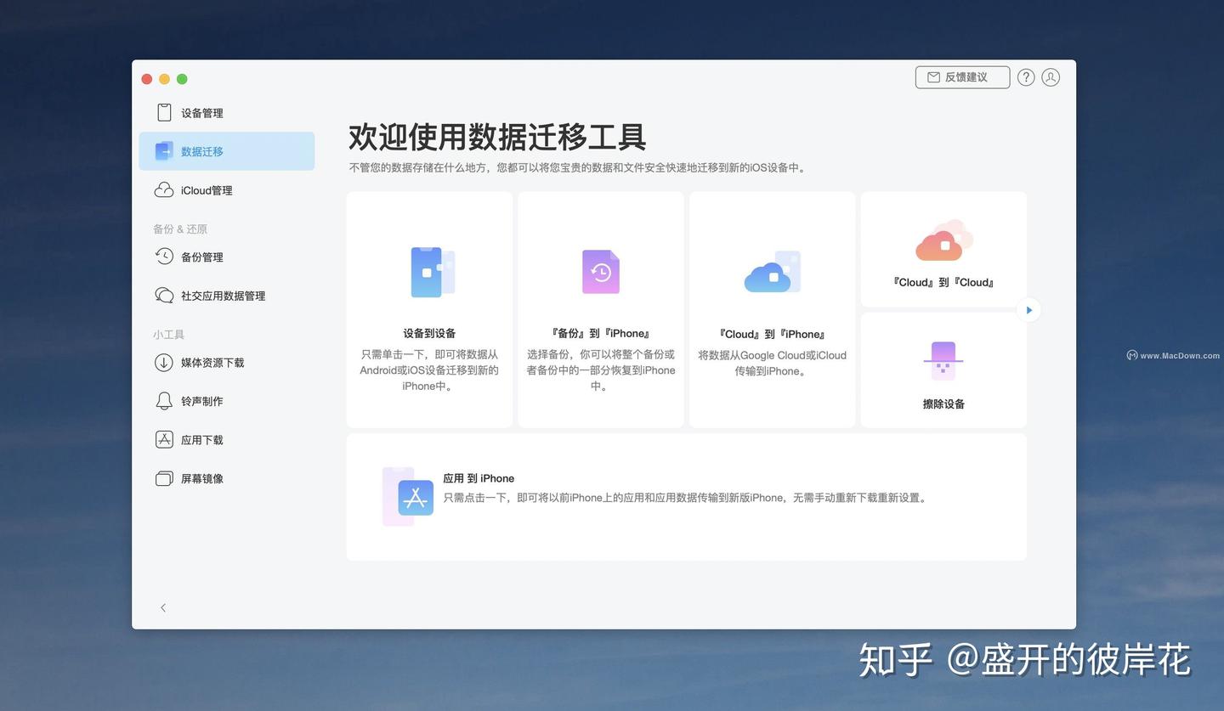This screenshot has height=711, width=1224.
Task: Click the 备份管理 clock icon
Action: coord(164,256)
